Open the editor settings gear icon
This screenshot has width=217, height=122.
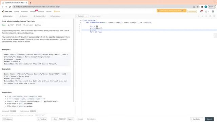[210, 16]
